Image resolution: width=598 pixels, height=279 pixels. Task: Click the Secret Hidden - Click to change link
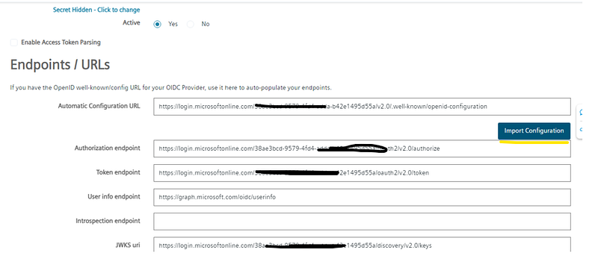point(96,10)
